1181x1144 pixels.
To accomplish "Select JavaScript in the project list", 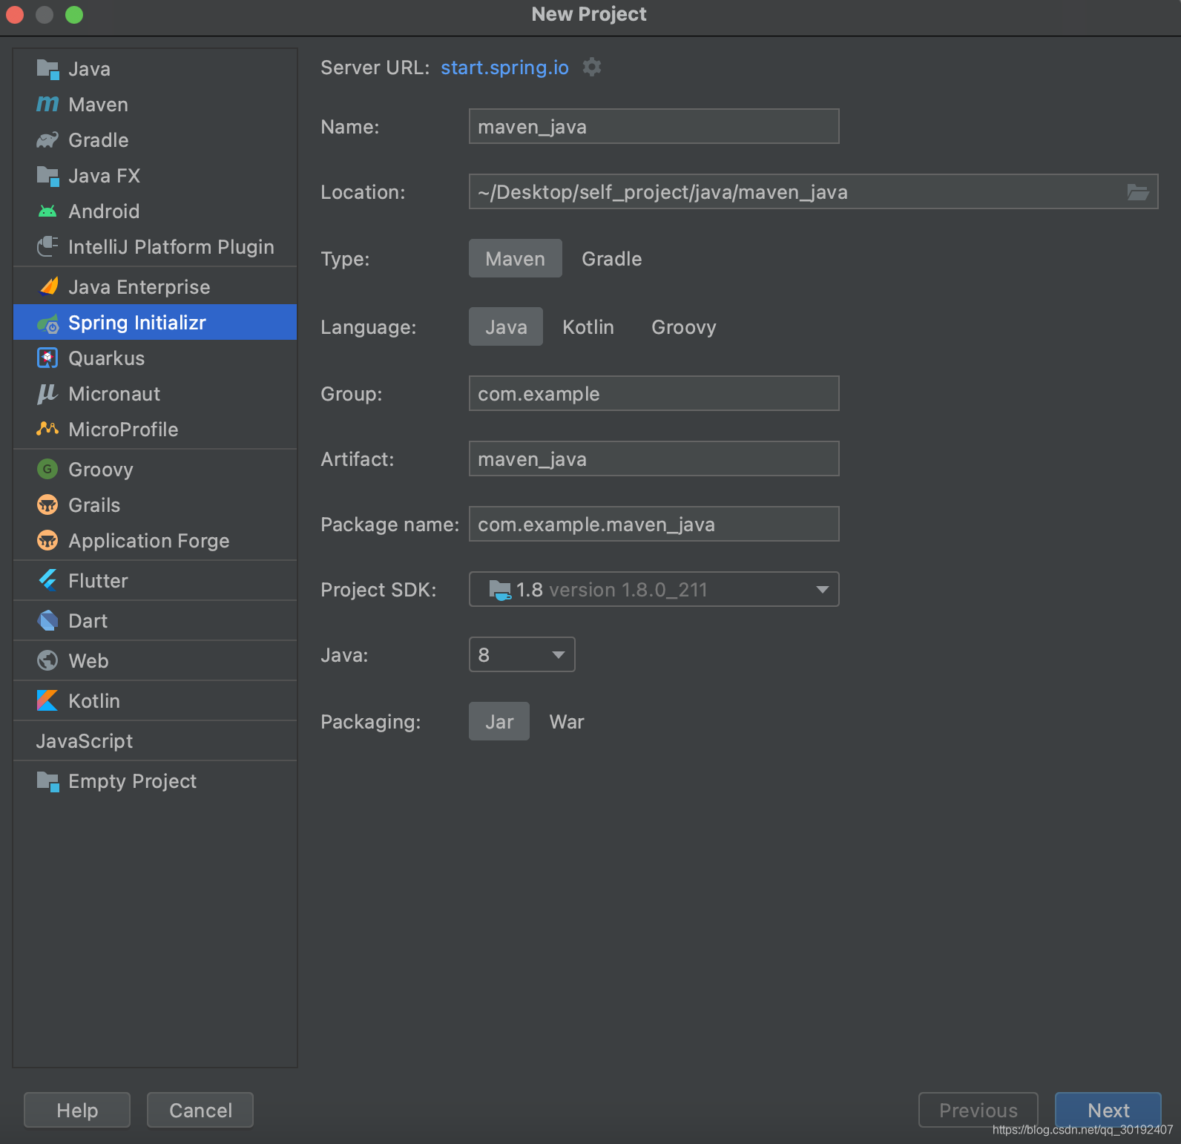I will pos(85,741).
